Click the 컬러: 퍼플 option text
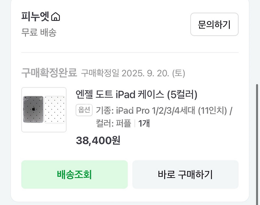This screenshot has width=260, height=205. pos(113,124)
